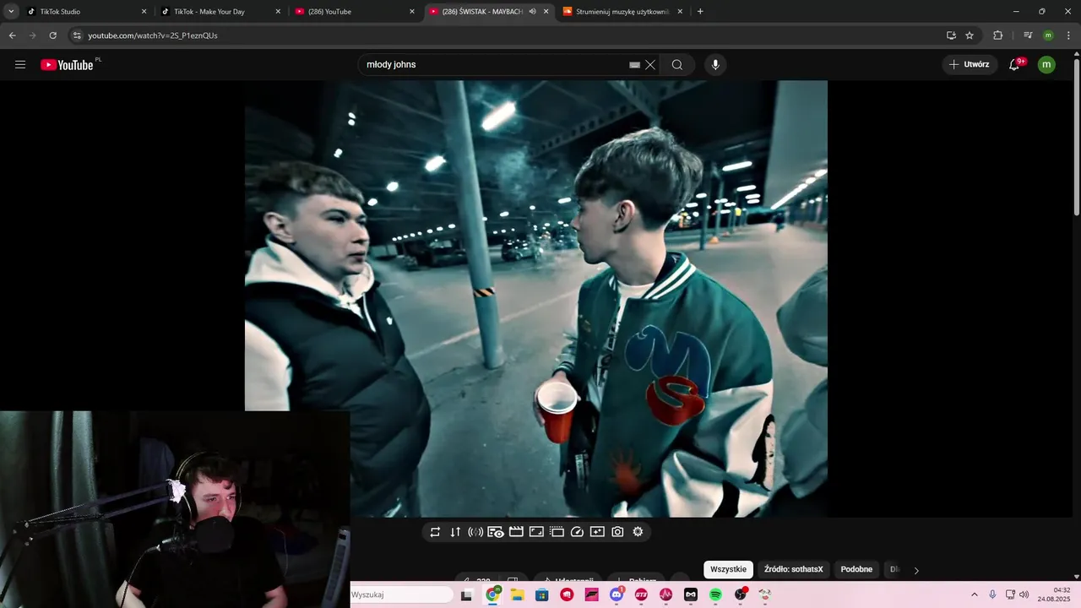This screenshot has width=1081, height=608.
Task: Open the YouTube hamburger guide menu
Action: click(20, 64)
